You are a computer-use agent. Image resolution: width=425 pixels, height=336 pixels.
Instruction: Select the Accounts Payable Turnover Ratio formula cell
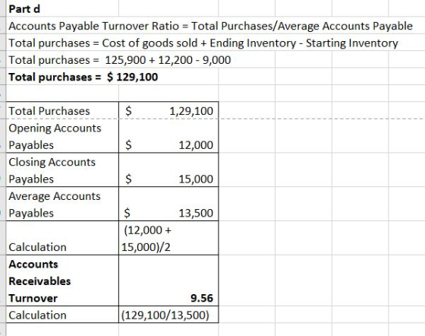click(211, 26)
